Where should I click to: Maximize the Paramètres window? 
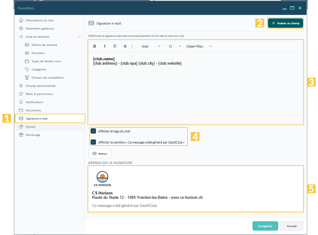(x=292, y=8)
